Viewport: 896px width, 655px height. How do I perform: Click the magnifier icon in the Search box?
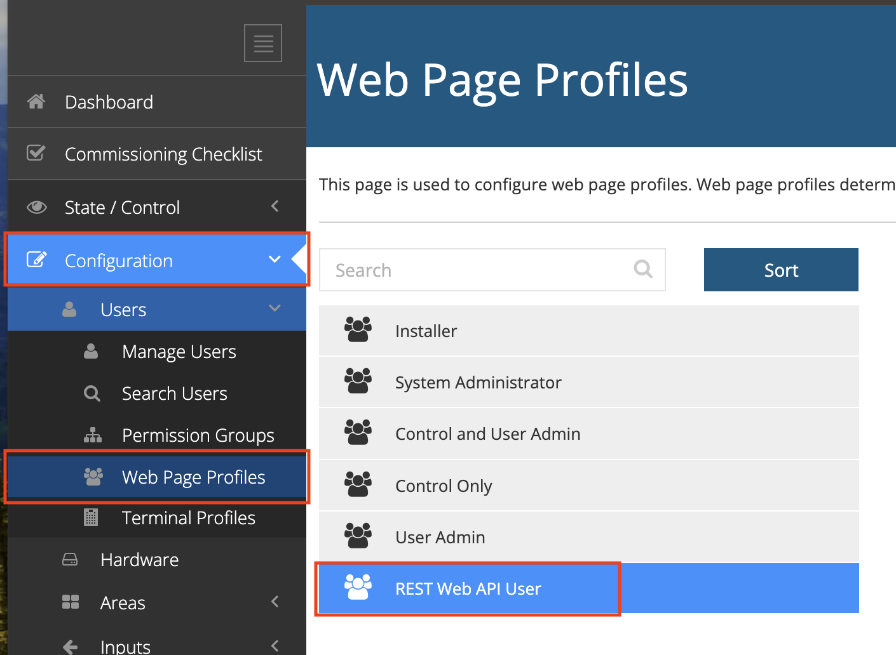coord(643,269)
